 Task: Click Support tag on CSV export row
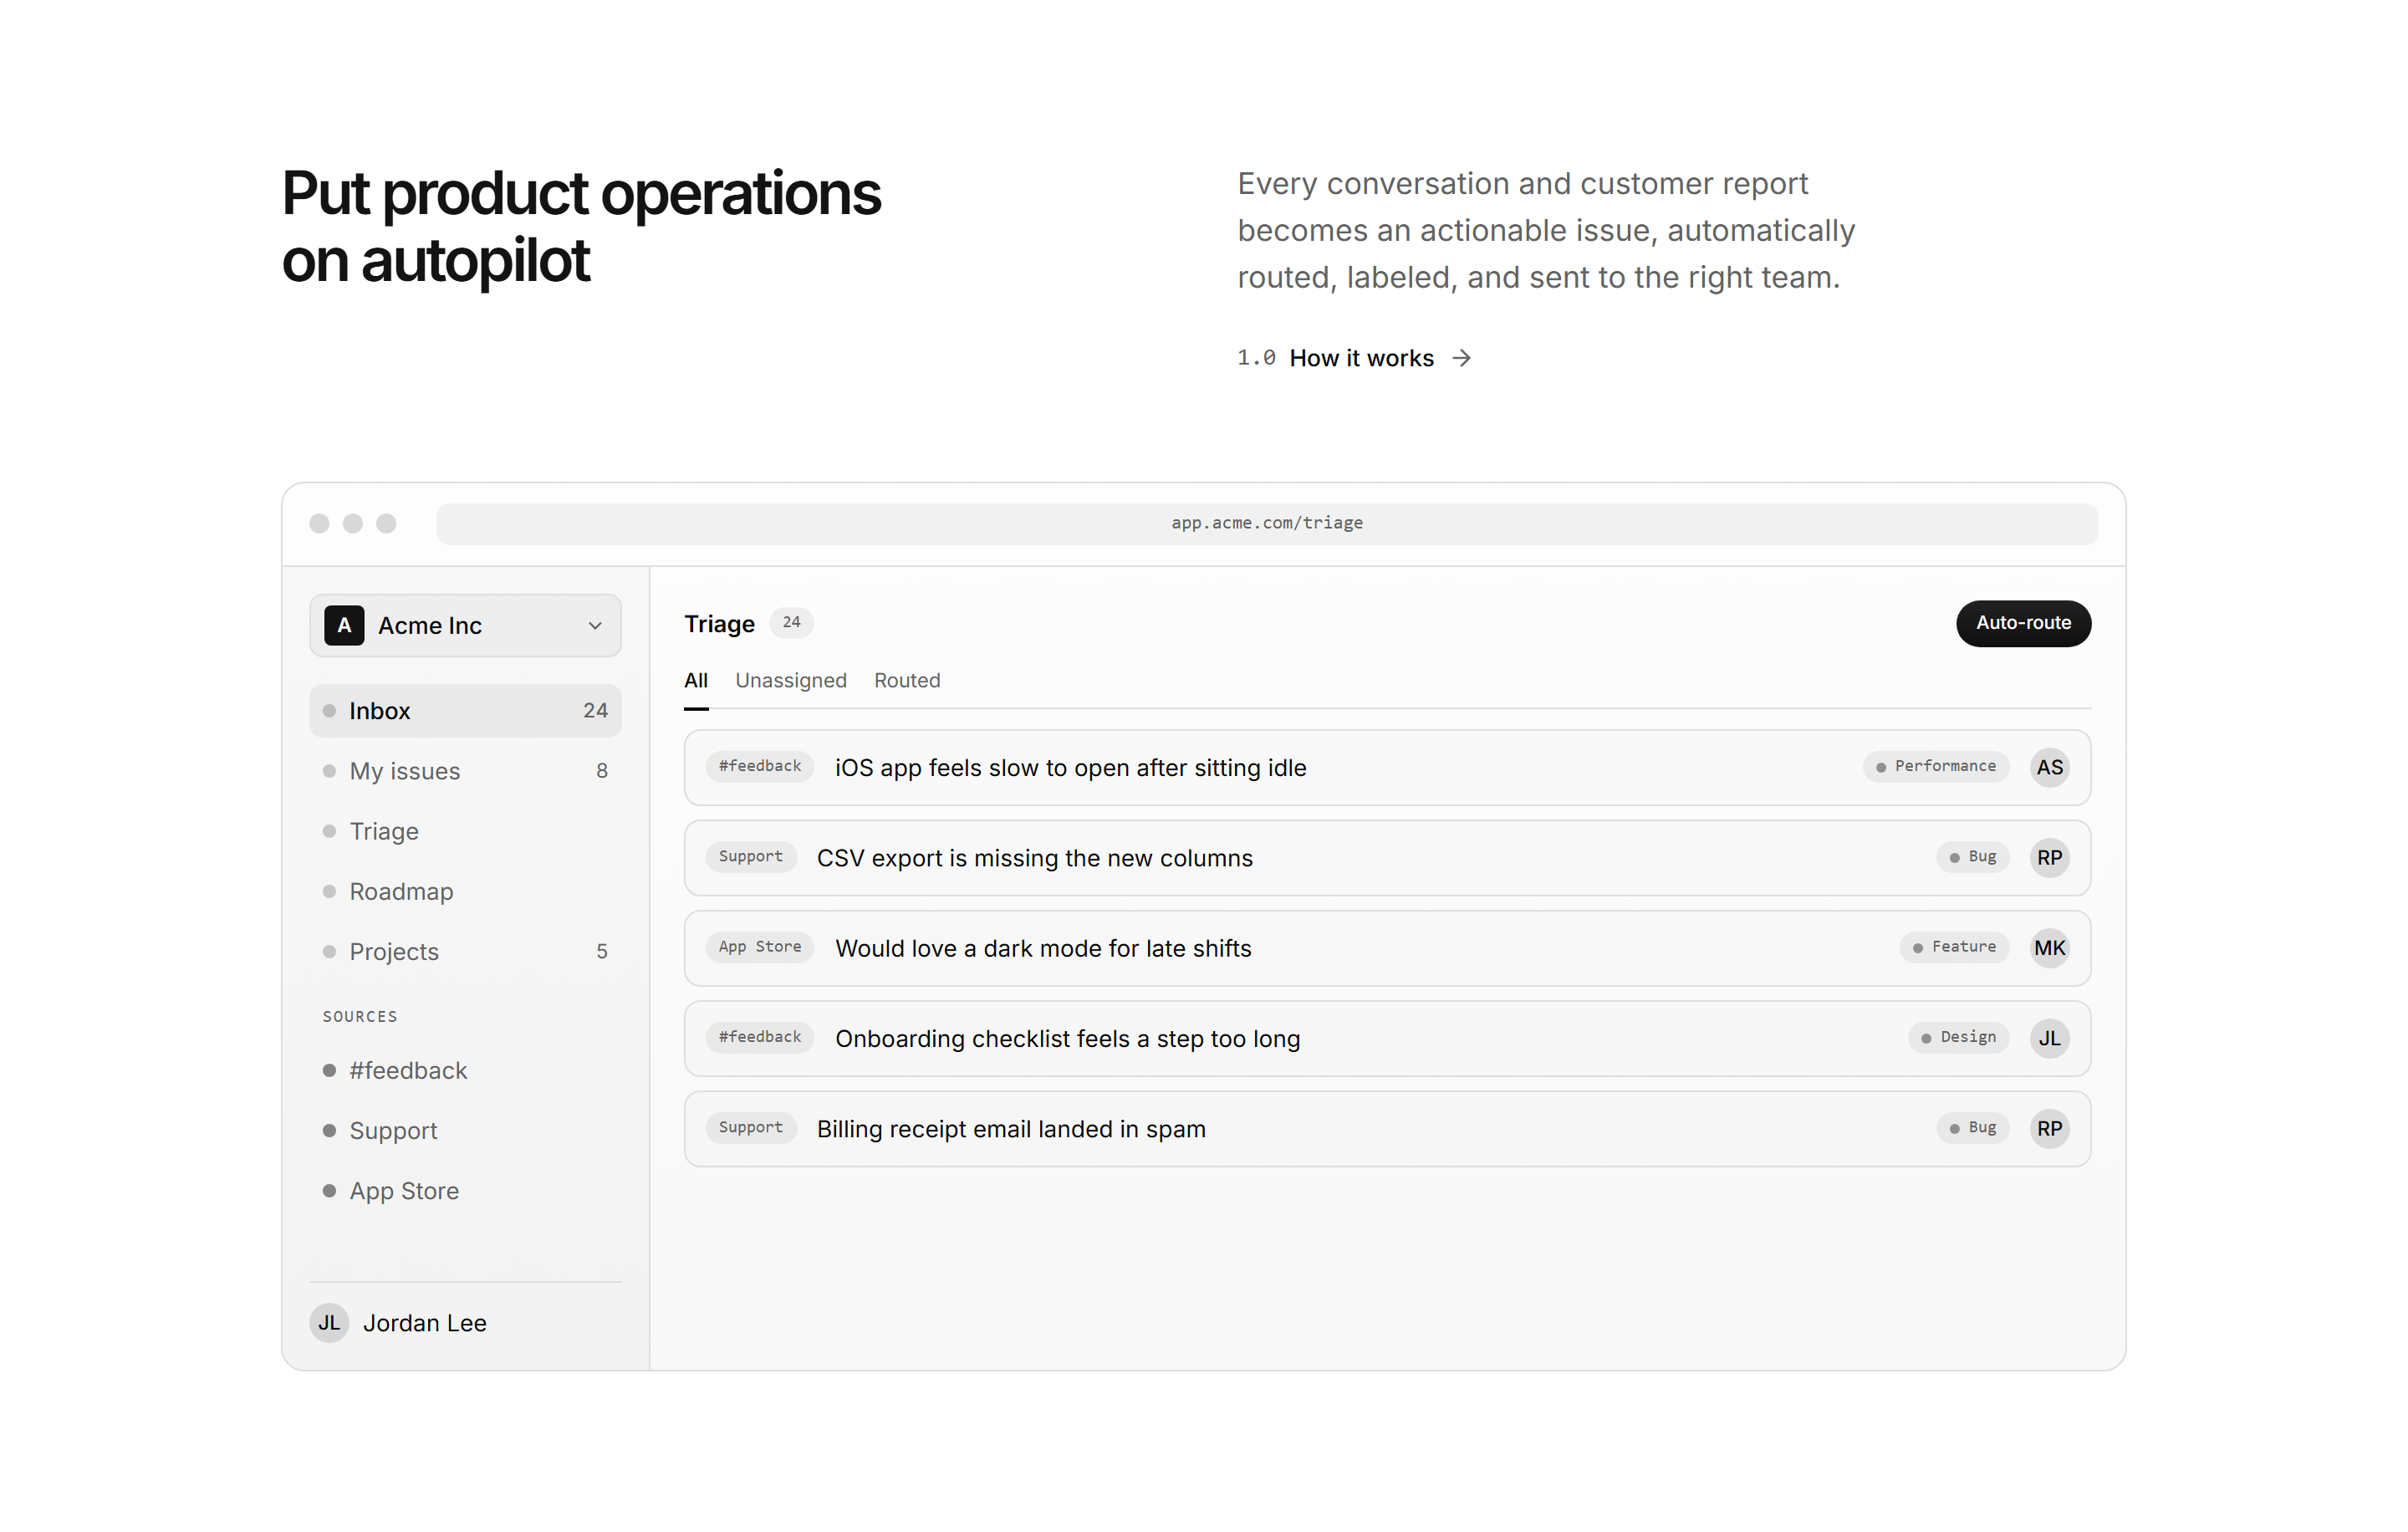click(751, 858)
